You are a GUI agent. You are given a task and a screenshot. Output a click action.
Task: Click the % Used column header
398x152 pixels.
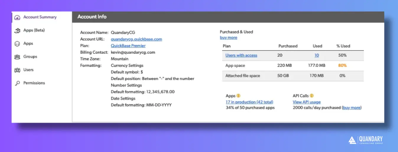tap(343, 46)
